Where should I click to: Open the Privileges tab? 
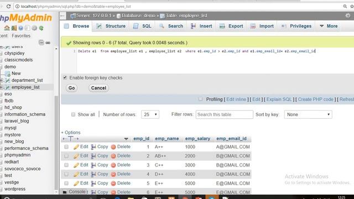tap(296, 26)
